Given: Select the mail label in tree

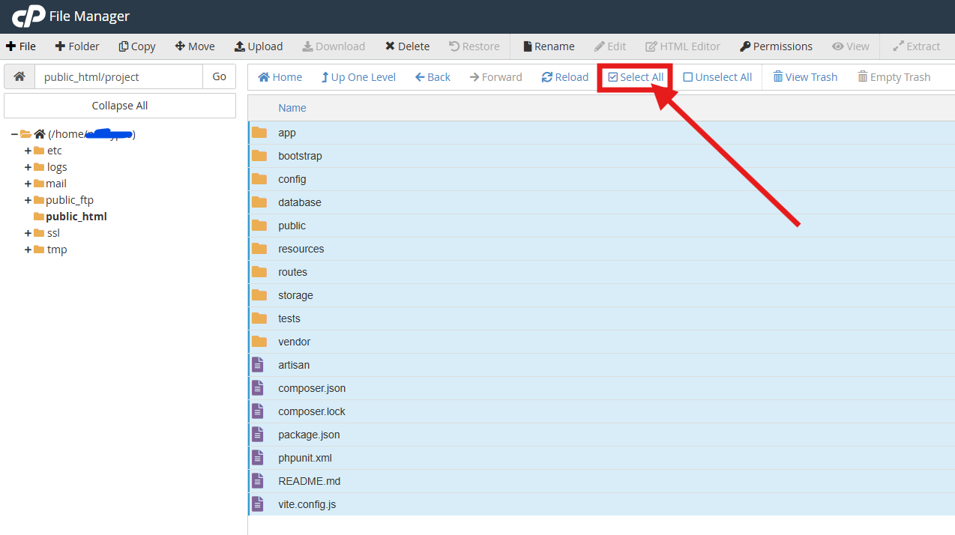Looking at the screenshot, I should (x=56, y=184).
